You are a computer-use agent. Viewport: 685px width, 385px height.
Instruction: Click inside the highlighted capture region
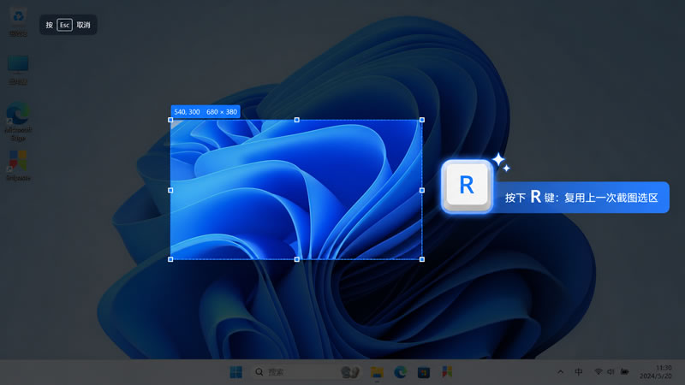tap(296, 189)
